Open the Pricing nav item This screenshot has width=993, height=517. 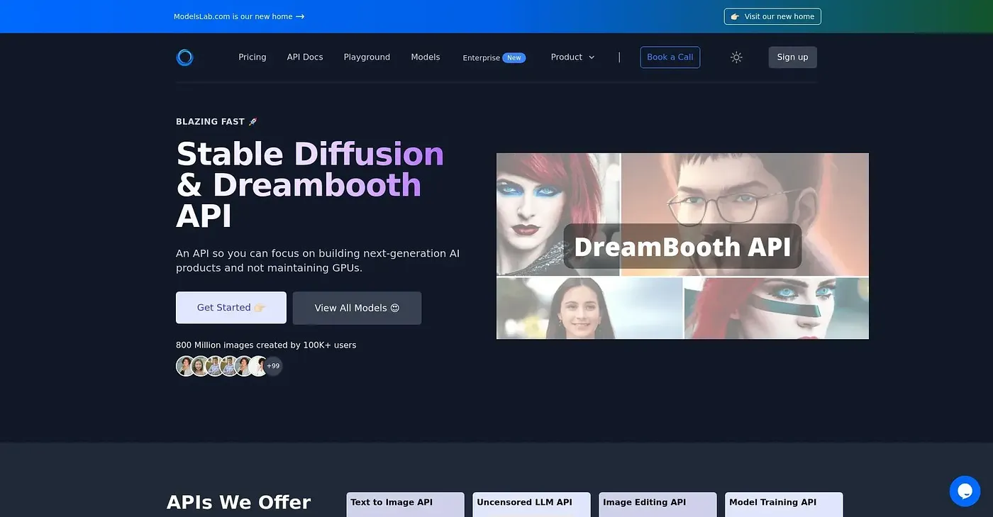point(253,57)
